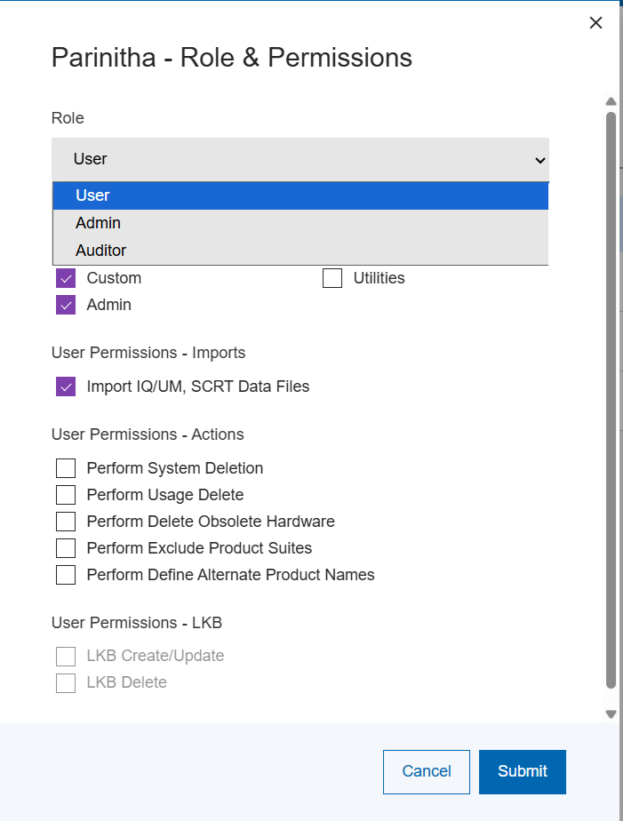
Task: Enable Perform Exclude Product Suites
Action: [x=66, y=548]
